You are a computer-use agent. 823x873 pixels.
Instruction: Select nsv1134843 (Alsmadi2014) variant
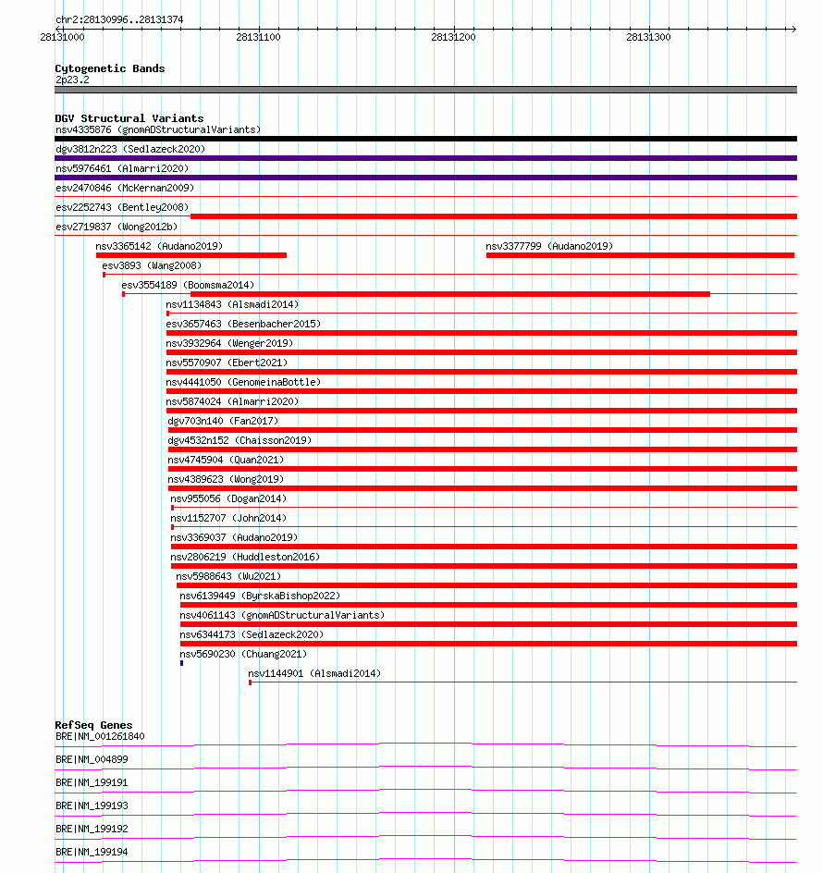232,304
